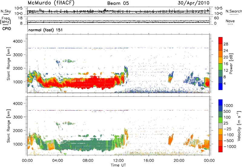Image resolution: width=242 pixels, height=167 pixels.
Task: Select the CPID label
Action: [x=7, y=29]
